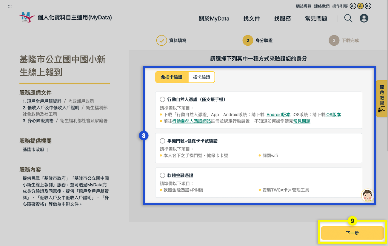Click the 網站導覽 link
The width and height of the screenshot is (388, 246).
[x=304, y=6]
